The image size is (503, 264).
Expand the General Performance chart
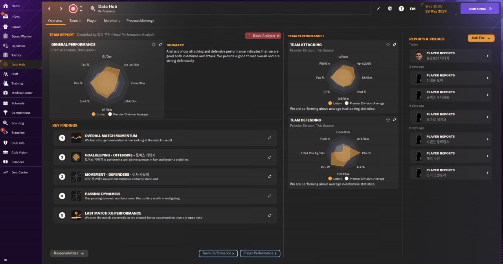coord(160,44)
